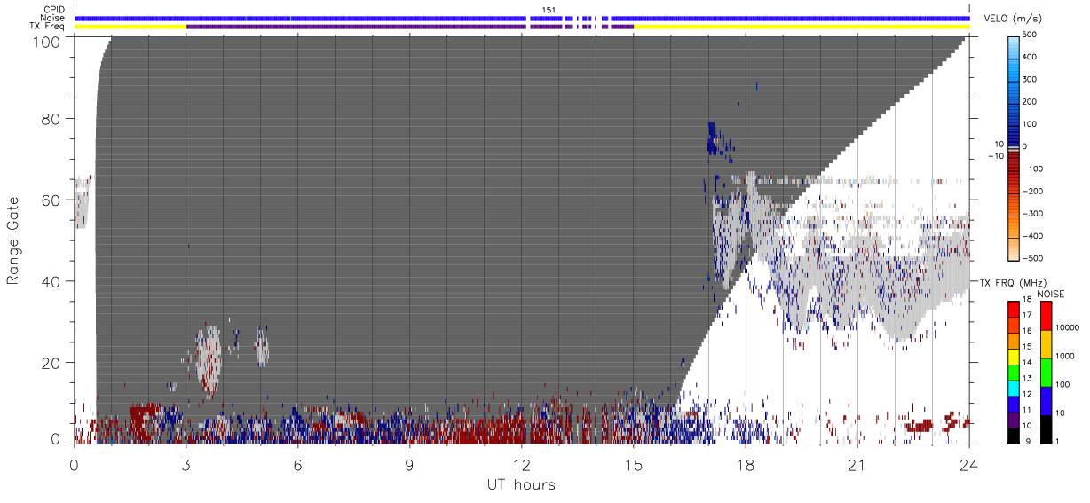
Task: Click the '18' tick on the UT hours axis
Action: click(x=746, y=465)
